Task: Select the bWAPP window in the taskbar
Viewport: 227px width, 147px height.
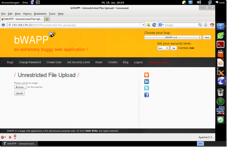Action: point(20,143)
